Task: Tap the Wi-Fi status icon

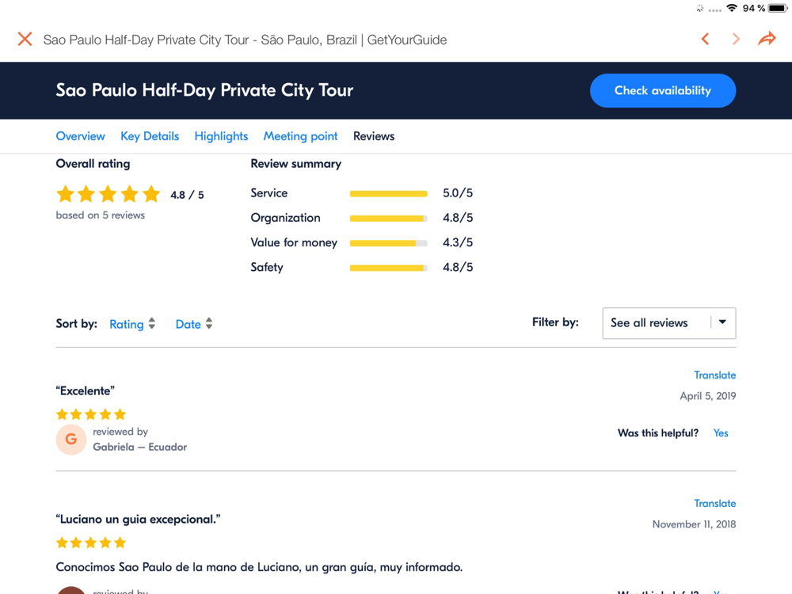Action: pos(732,8)
